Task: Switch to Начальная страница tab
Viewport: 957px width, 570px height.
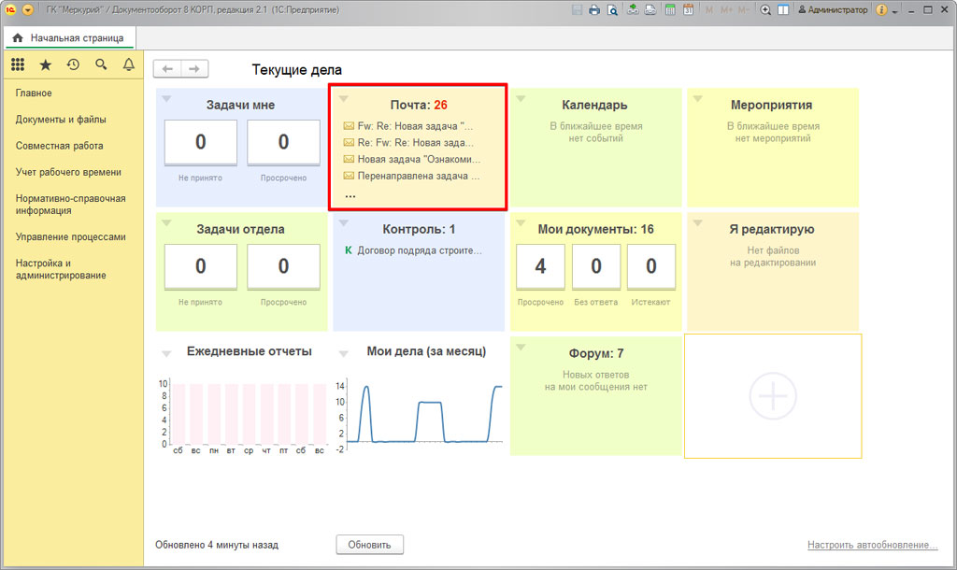Action: click(x=68, y=38)
